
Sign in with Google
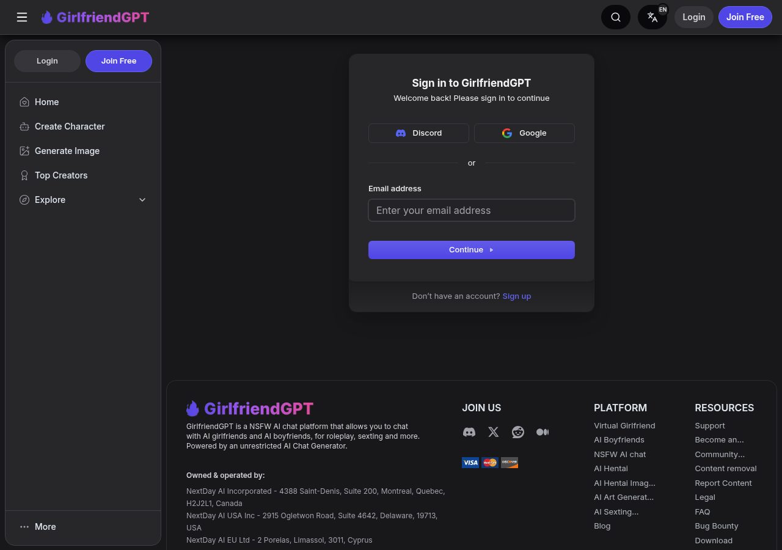(524, 133)
